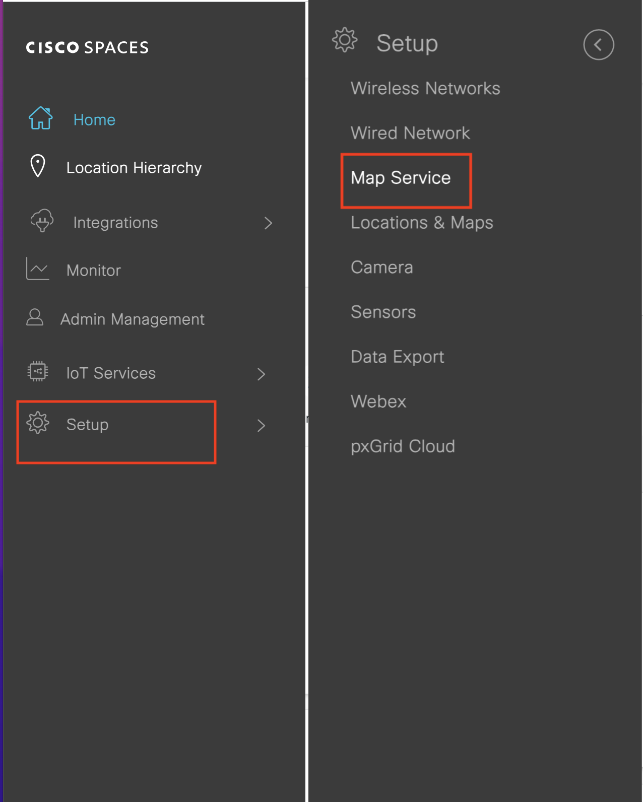Viewport: 643px width, 802px height.
Task: Click the Integrations cloud icon
Action: (42, 221)
